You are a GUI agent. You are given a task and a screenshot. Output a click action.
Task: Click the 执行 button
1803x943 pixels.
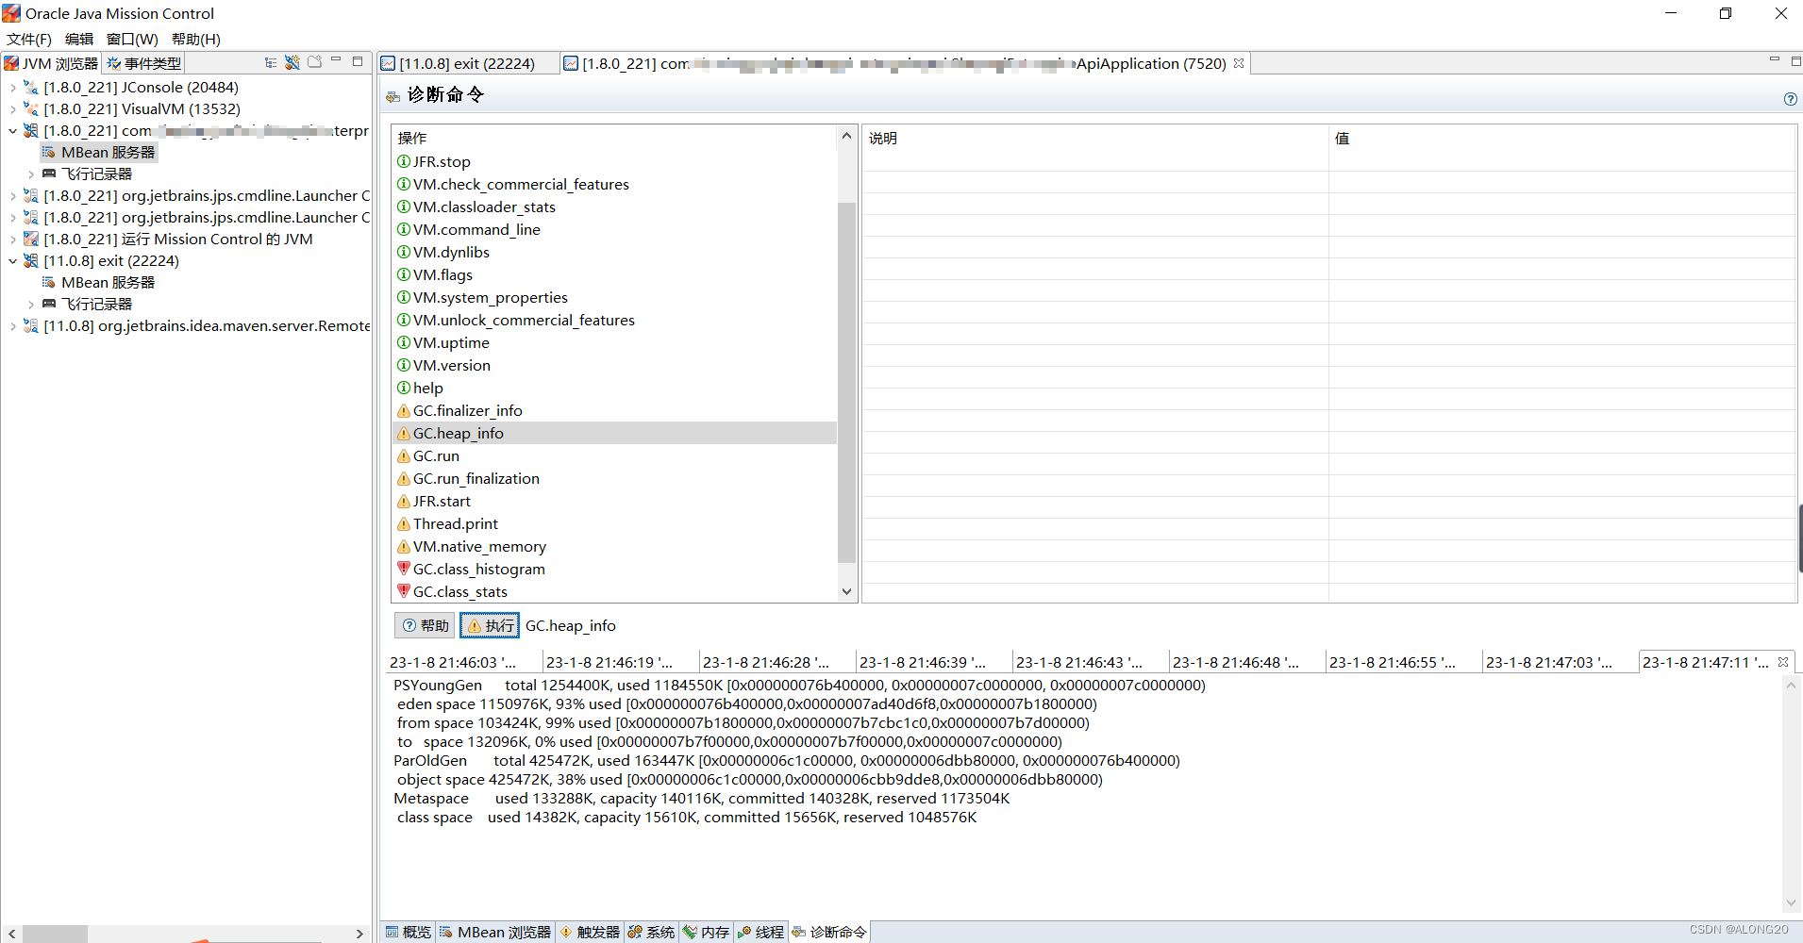[490, 625]
